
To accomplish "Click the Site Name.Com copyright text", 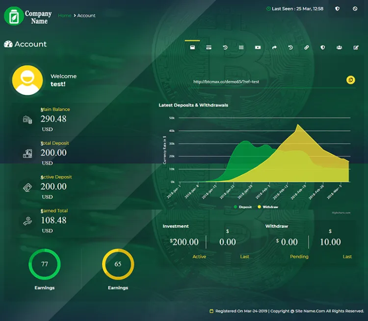I will tap(310, 311).
